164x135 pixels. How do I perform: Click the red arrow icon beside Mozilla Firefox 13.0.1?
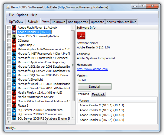pos(14,93)
